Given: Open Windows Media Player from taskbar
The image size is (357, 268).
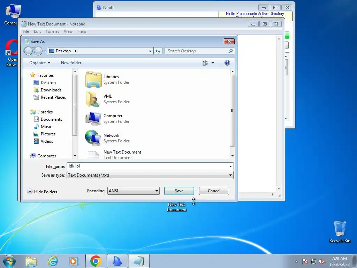Looking at the screenshot, I should point(74,261).
